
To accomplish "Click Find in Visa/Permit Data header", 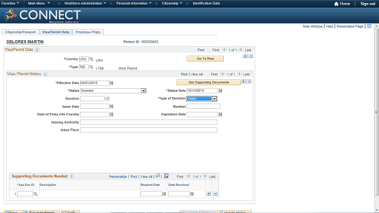I will click(201, 50).
